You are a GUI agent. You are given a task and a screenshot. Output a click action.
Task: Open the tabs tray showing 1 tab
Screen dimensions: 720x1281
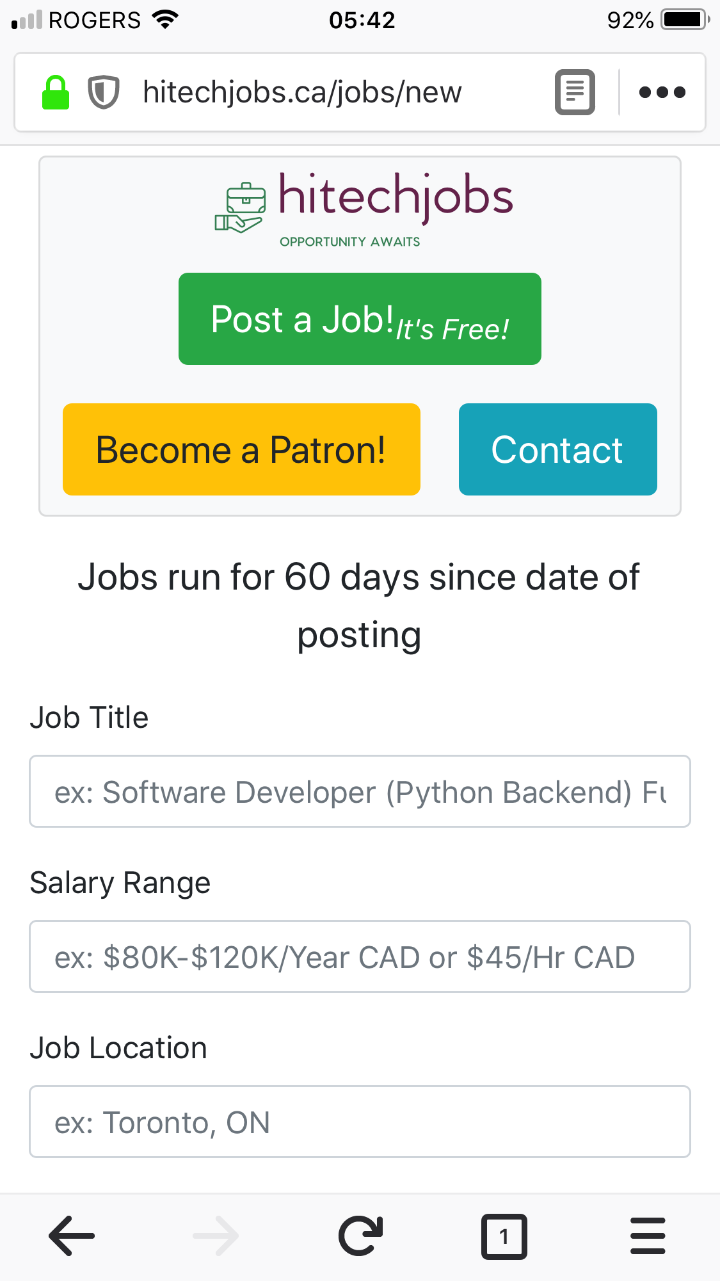[504, 1236]
